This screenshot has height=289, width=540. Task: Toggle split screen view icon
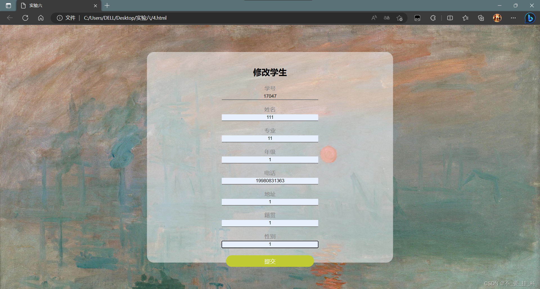point(450,18)
